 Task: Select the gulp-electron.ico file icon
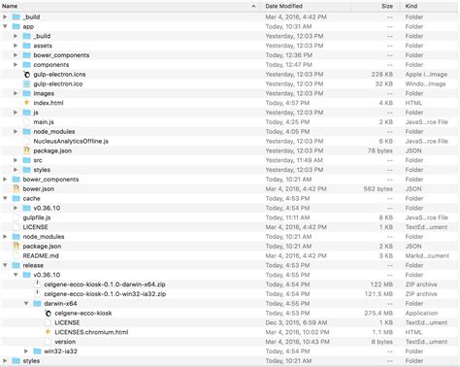coord(27,83)
